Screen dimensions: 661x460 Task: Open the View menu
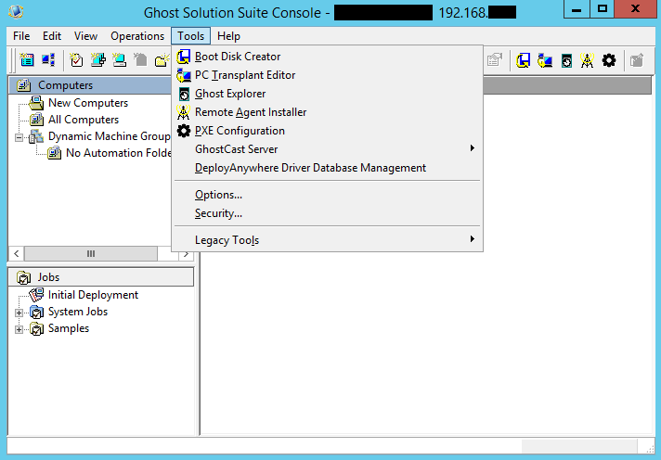point(85,36)
